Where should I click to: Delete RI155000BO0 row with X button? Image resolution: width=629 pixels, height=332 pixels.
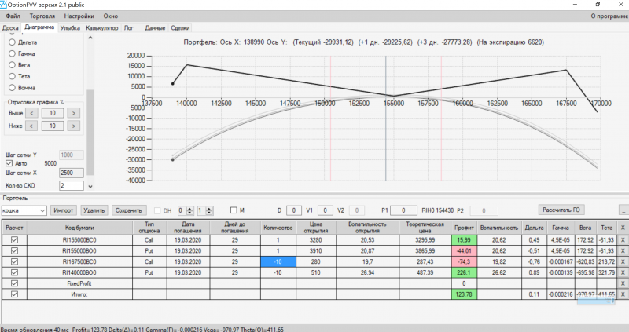tap(623, 250)
